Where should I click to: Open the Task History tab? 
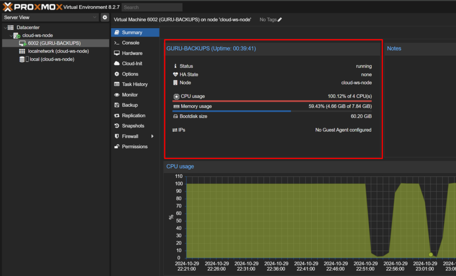tap(135, 84)
